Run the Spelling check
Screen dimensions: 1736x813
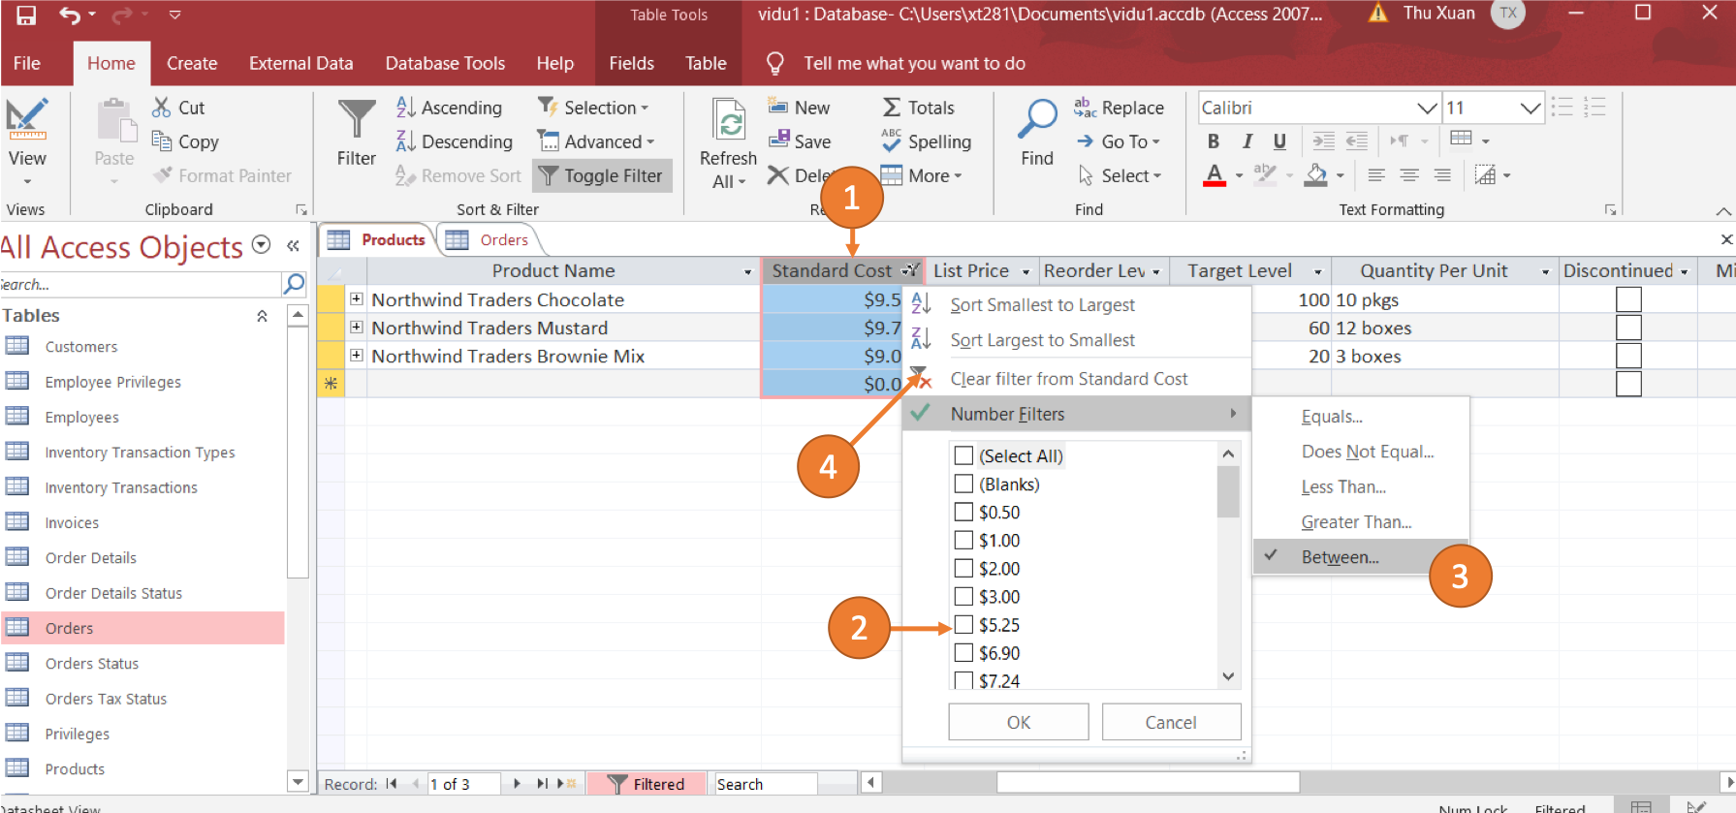click(x=926, y=141)
